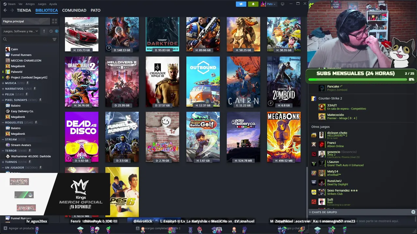The height and width of the screenshot is (234, 417).
Task: Expand the NARRATIVOS collection
Action: click(x=3, y=89)
